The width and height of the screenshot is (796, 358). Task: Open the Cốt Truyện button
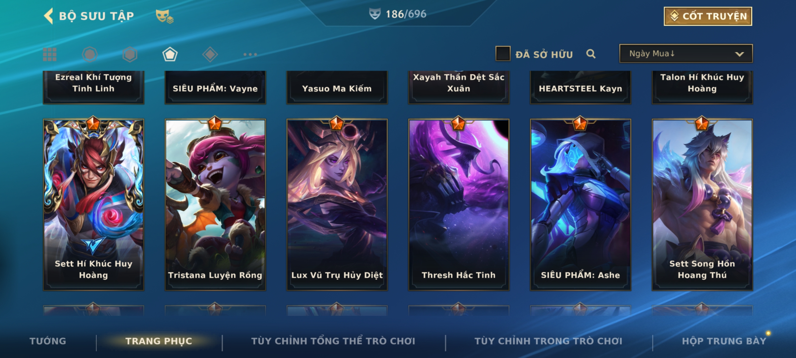pyautogui.click(x=708, y=16)
